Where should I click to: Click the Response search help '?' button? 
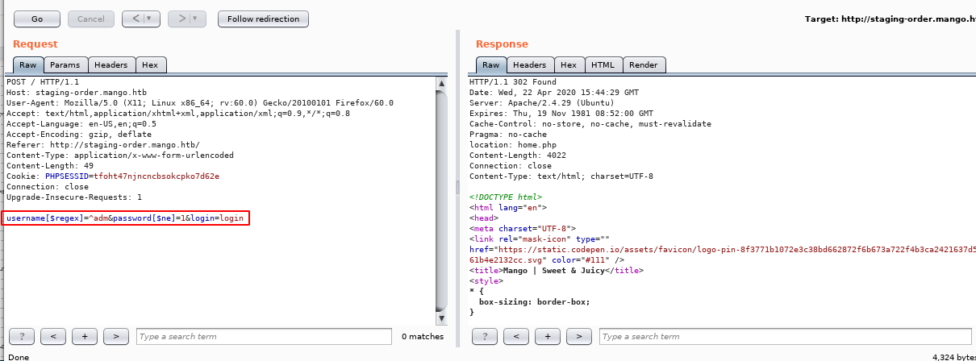pyautogui.click(x=485, y=336)
